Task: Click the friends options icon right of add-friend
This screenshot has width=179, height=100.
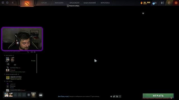Action: (x=35, y=52)
